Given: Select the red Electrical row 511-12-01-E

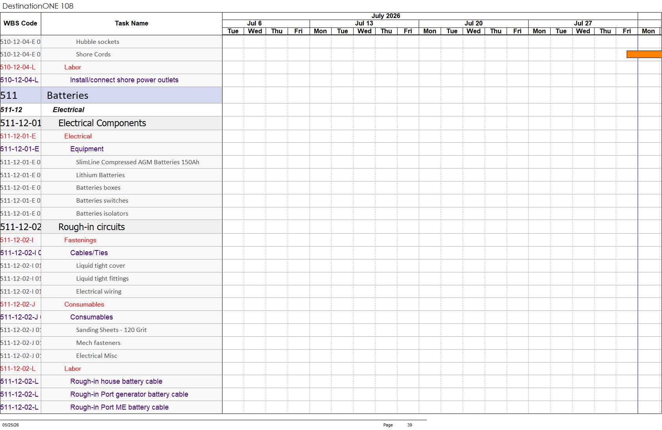Looking at the screenshot, I should (111, 136).
